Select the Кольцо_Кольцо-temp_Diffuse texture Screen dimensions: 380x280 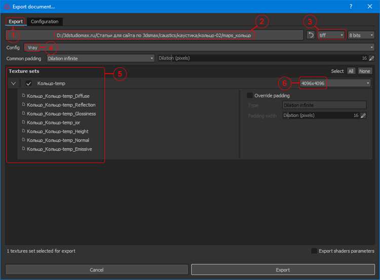[58, 96]
